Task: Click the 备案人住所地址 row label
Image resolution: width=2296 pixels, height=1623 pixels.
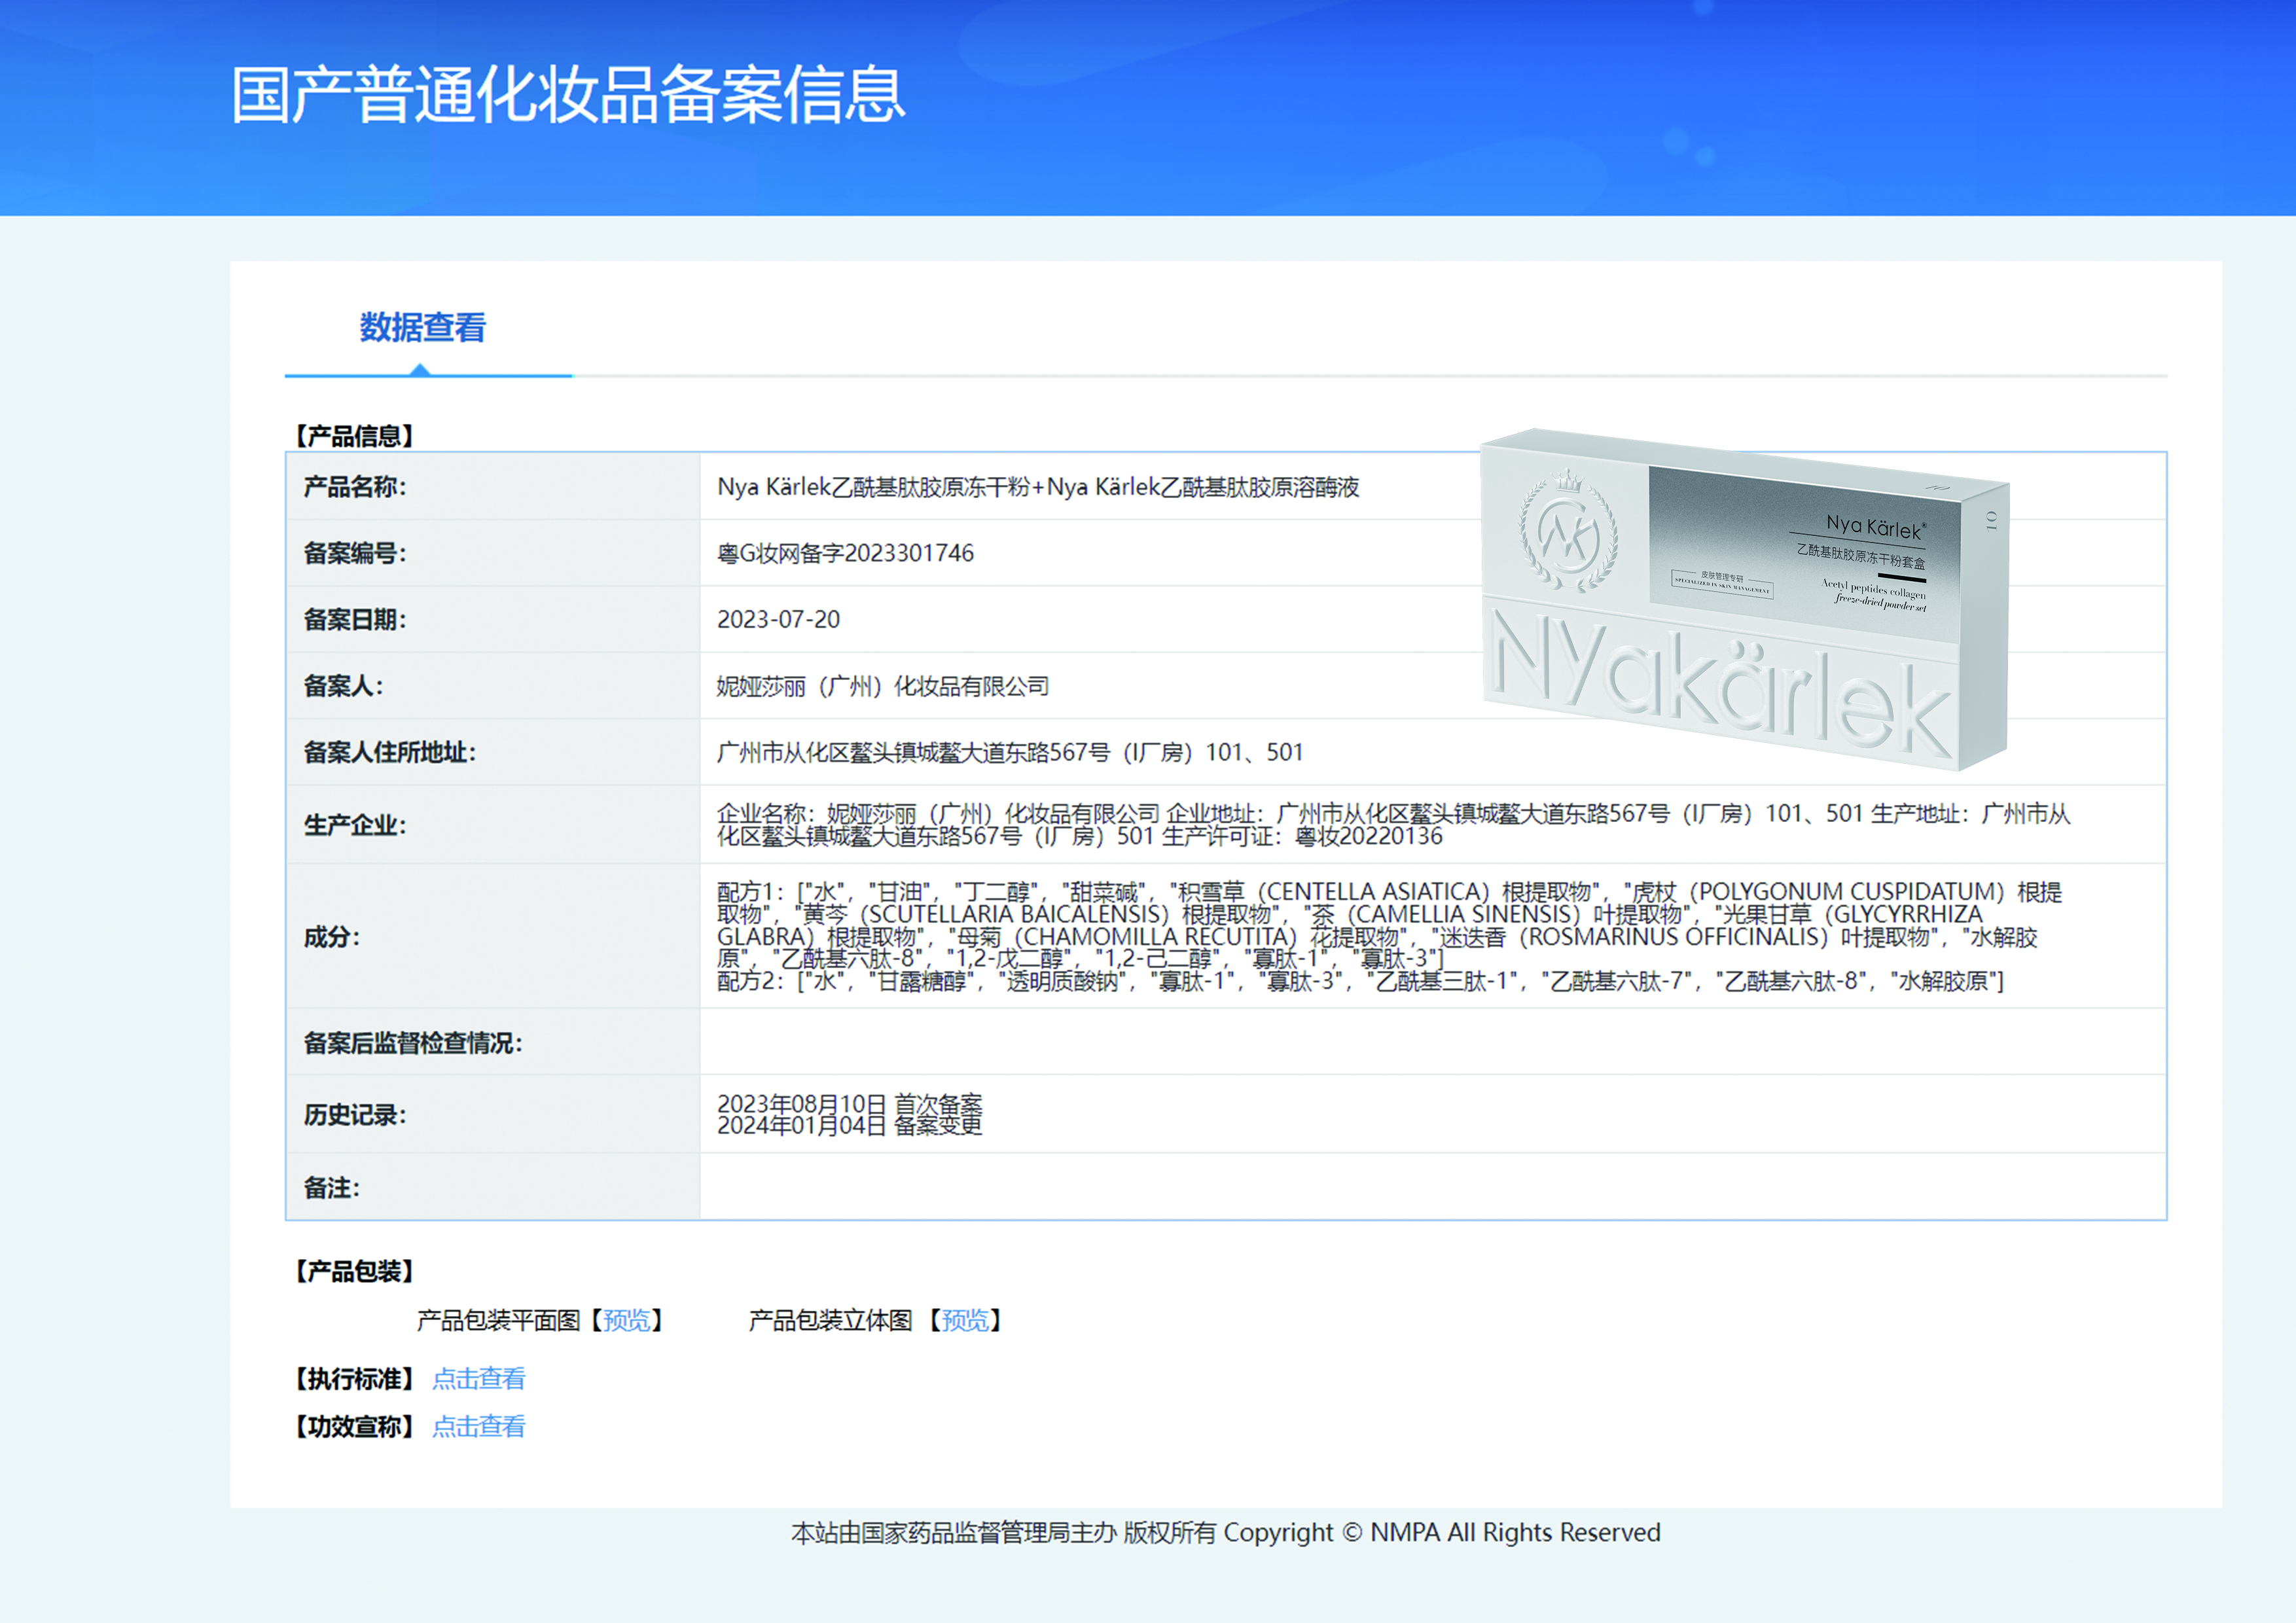Action: click(390, 752)
